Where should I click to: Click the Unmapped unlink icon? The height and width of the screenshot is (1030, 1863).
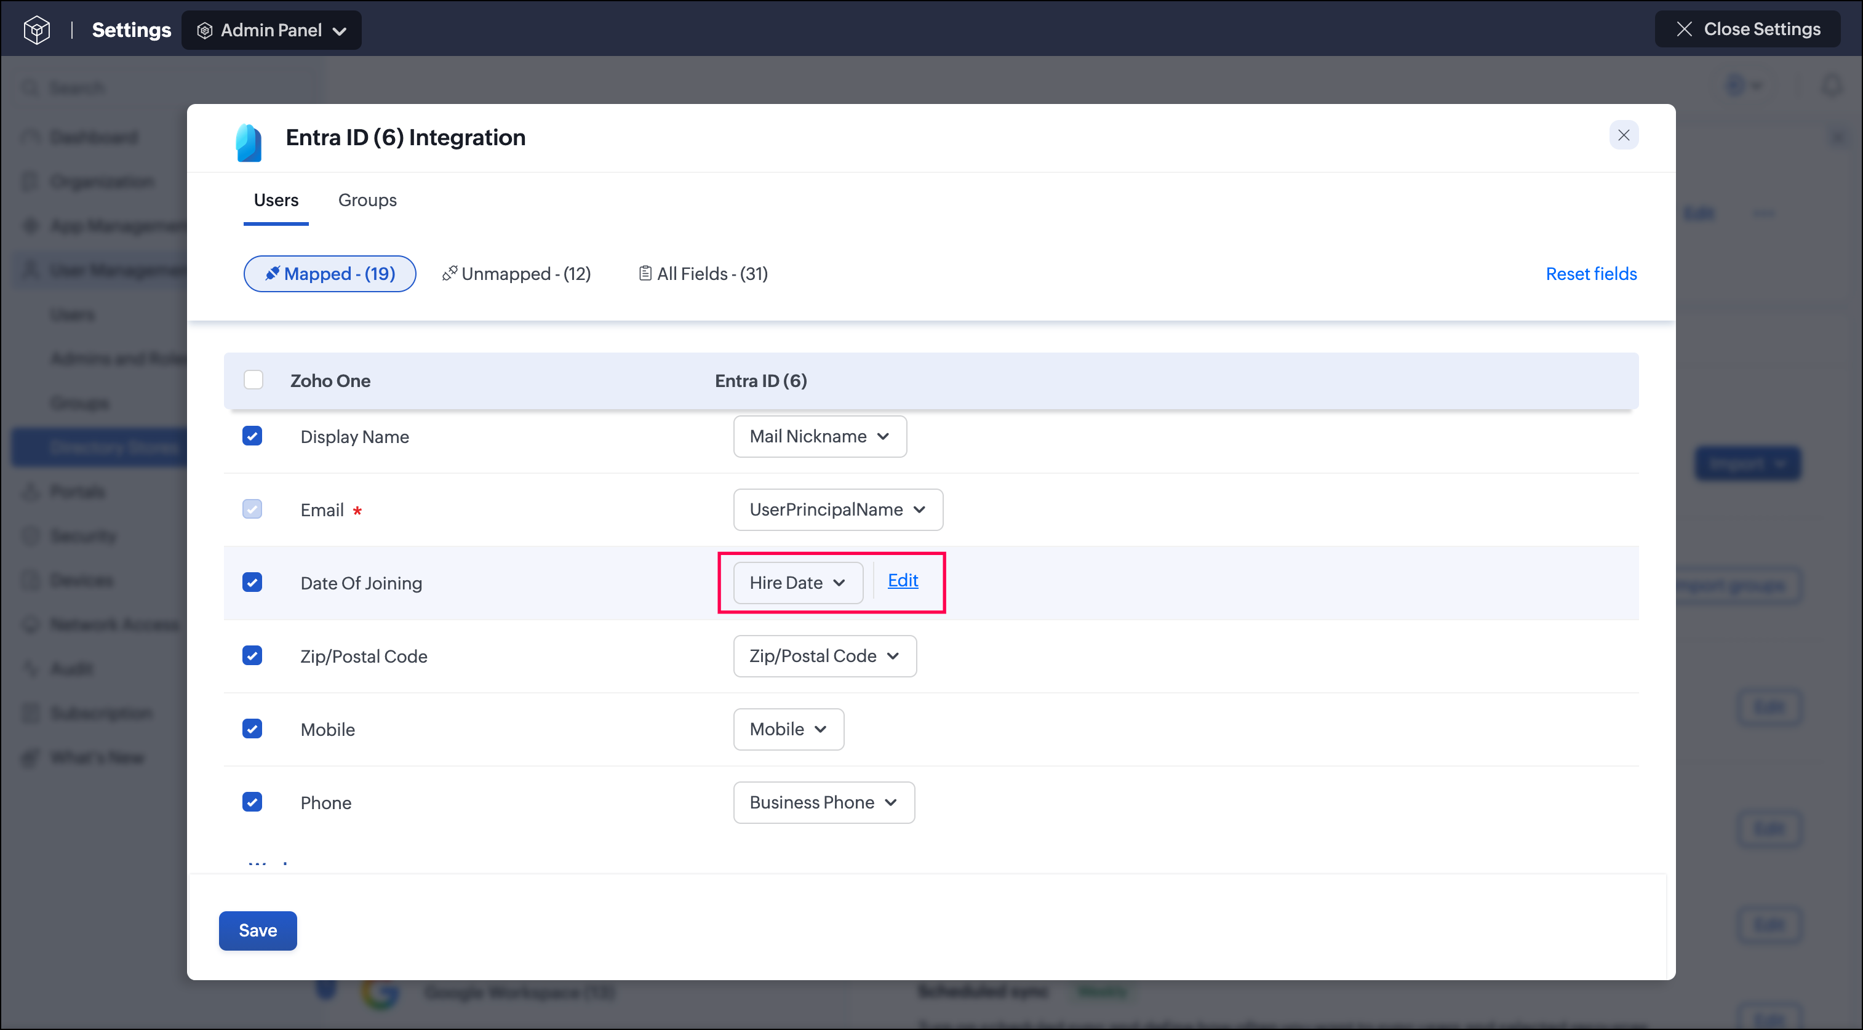click(449, 273)
